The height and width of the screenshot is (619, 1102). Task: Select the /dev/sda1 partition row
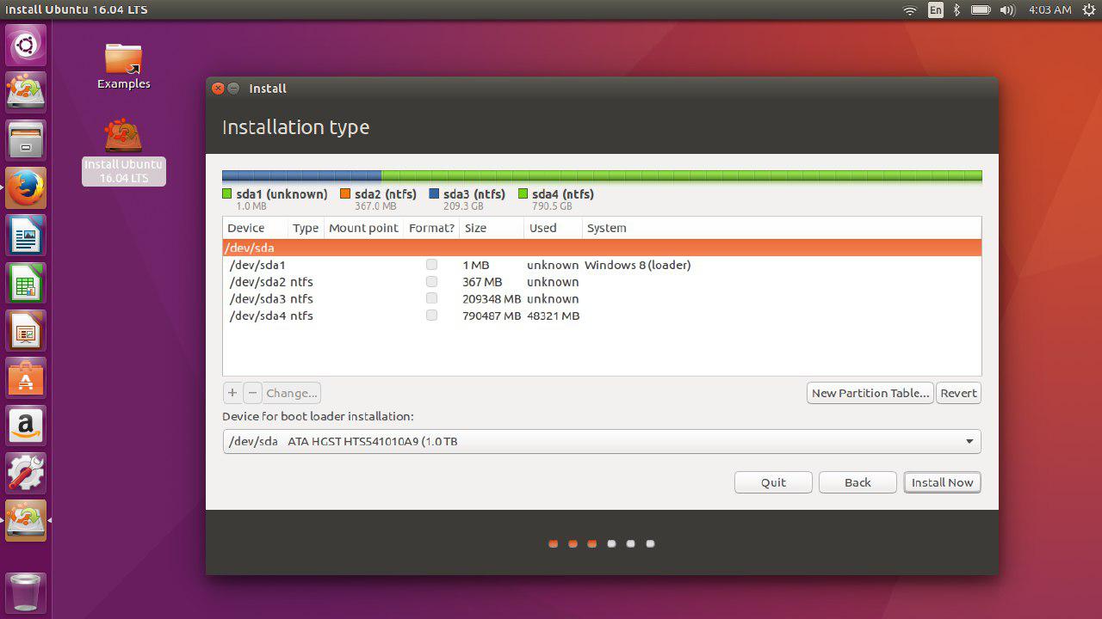click(602, 265)
